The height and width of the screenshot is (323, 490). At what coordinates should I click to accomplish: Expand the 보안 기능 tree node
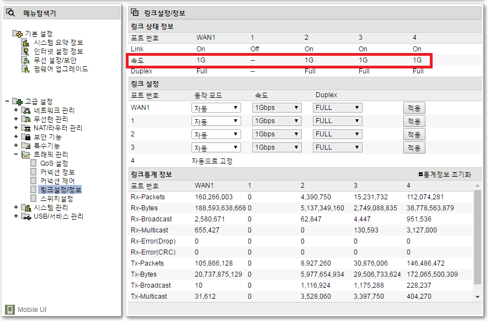pyautogui.click(x=16, y=136)
